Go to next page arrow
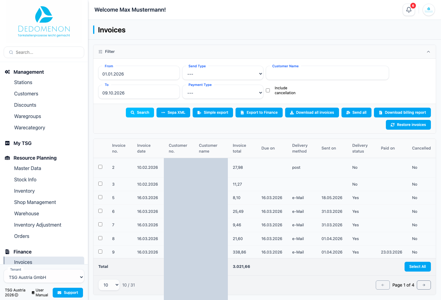 424,285
